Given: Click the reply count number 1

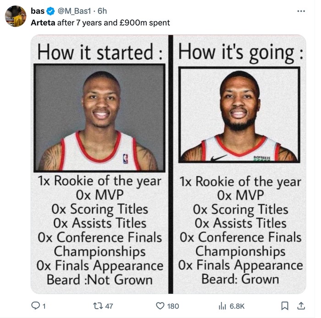Looking at the screenshot, I should point(44,306).
